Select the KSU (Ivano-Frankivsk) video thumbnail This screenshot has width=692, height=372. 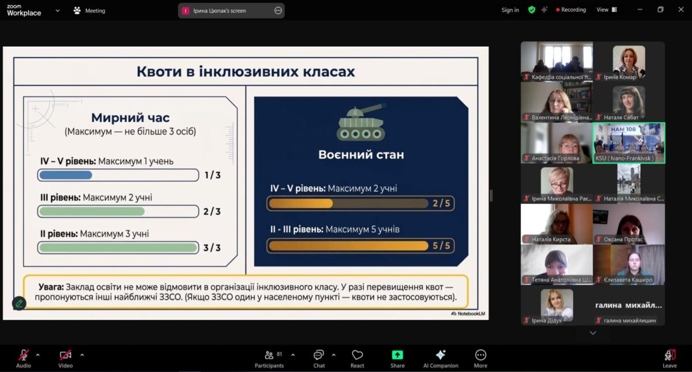click(x=629, y=143)
